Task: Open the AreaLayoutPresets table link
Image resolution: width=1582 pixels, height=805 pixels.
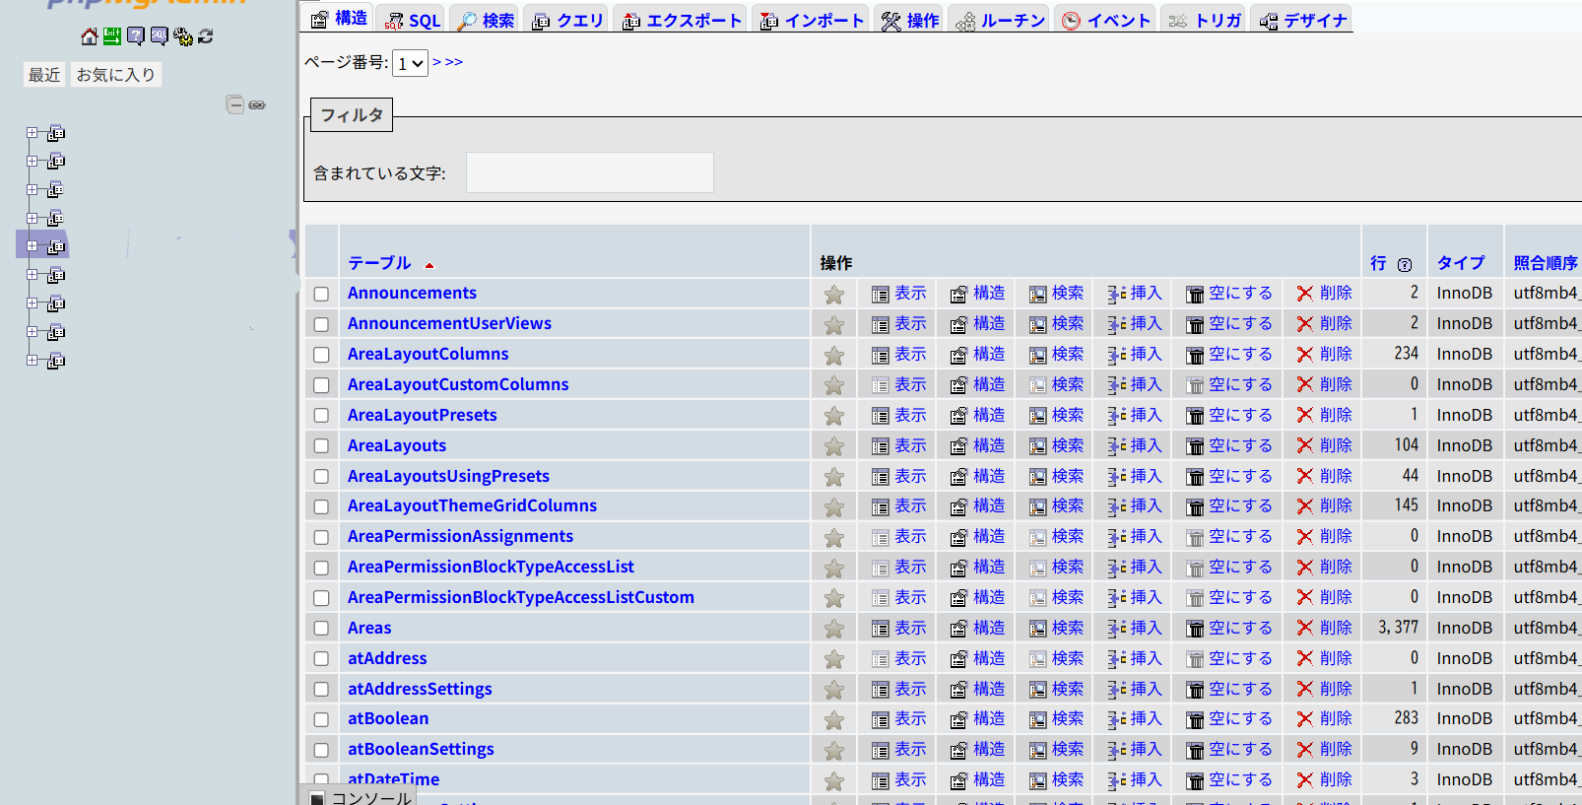Action: [422, 415]
